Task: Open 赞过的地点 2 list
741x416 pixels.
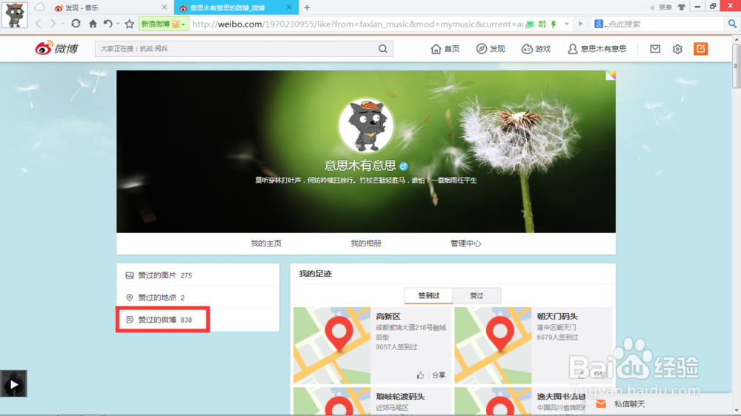Action: point(198,298)
